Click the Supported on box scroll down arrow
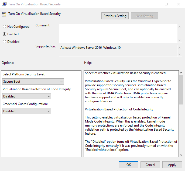The height and width of the screenshot is (171, 185). click(x=180, y=55)
